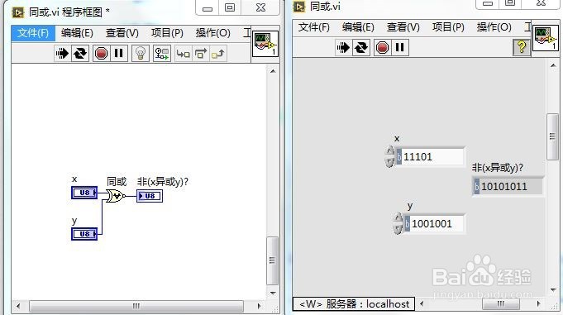Show context help question mark
The height and width of the screenshot is (315, 563).
pyautogui.click(x=522, y=47)
